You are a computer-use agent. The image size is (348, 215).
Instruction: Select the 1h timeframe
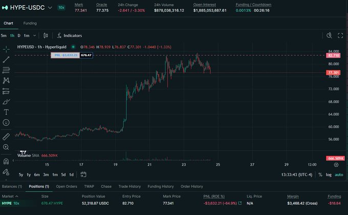[x=12, y=35]
